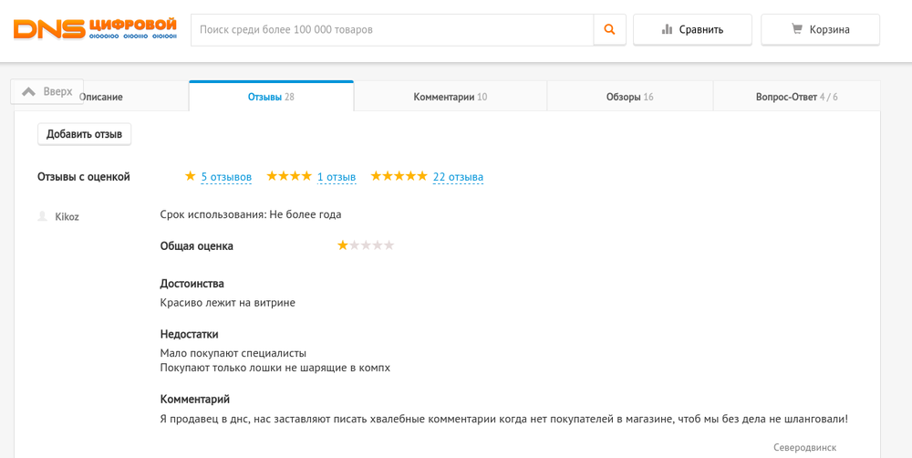Go to the Вопрос-Ответ tab
Viewport: 912px width, 458px height.
click(x=796, y=97)
